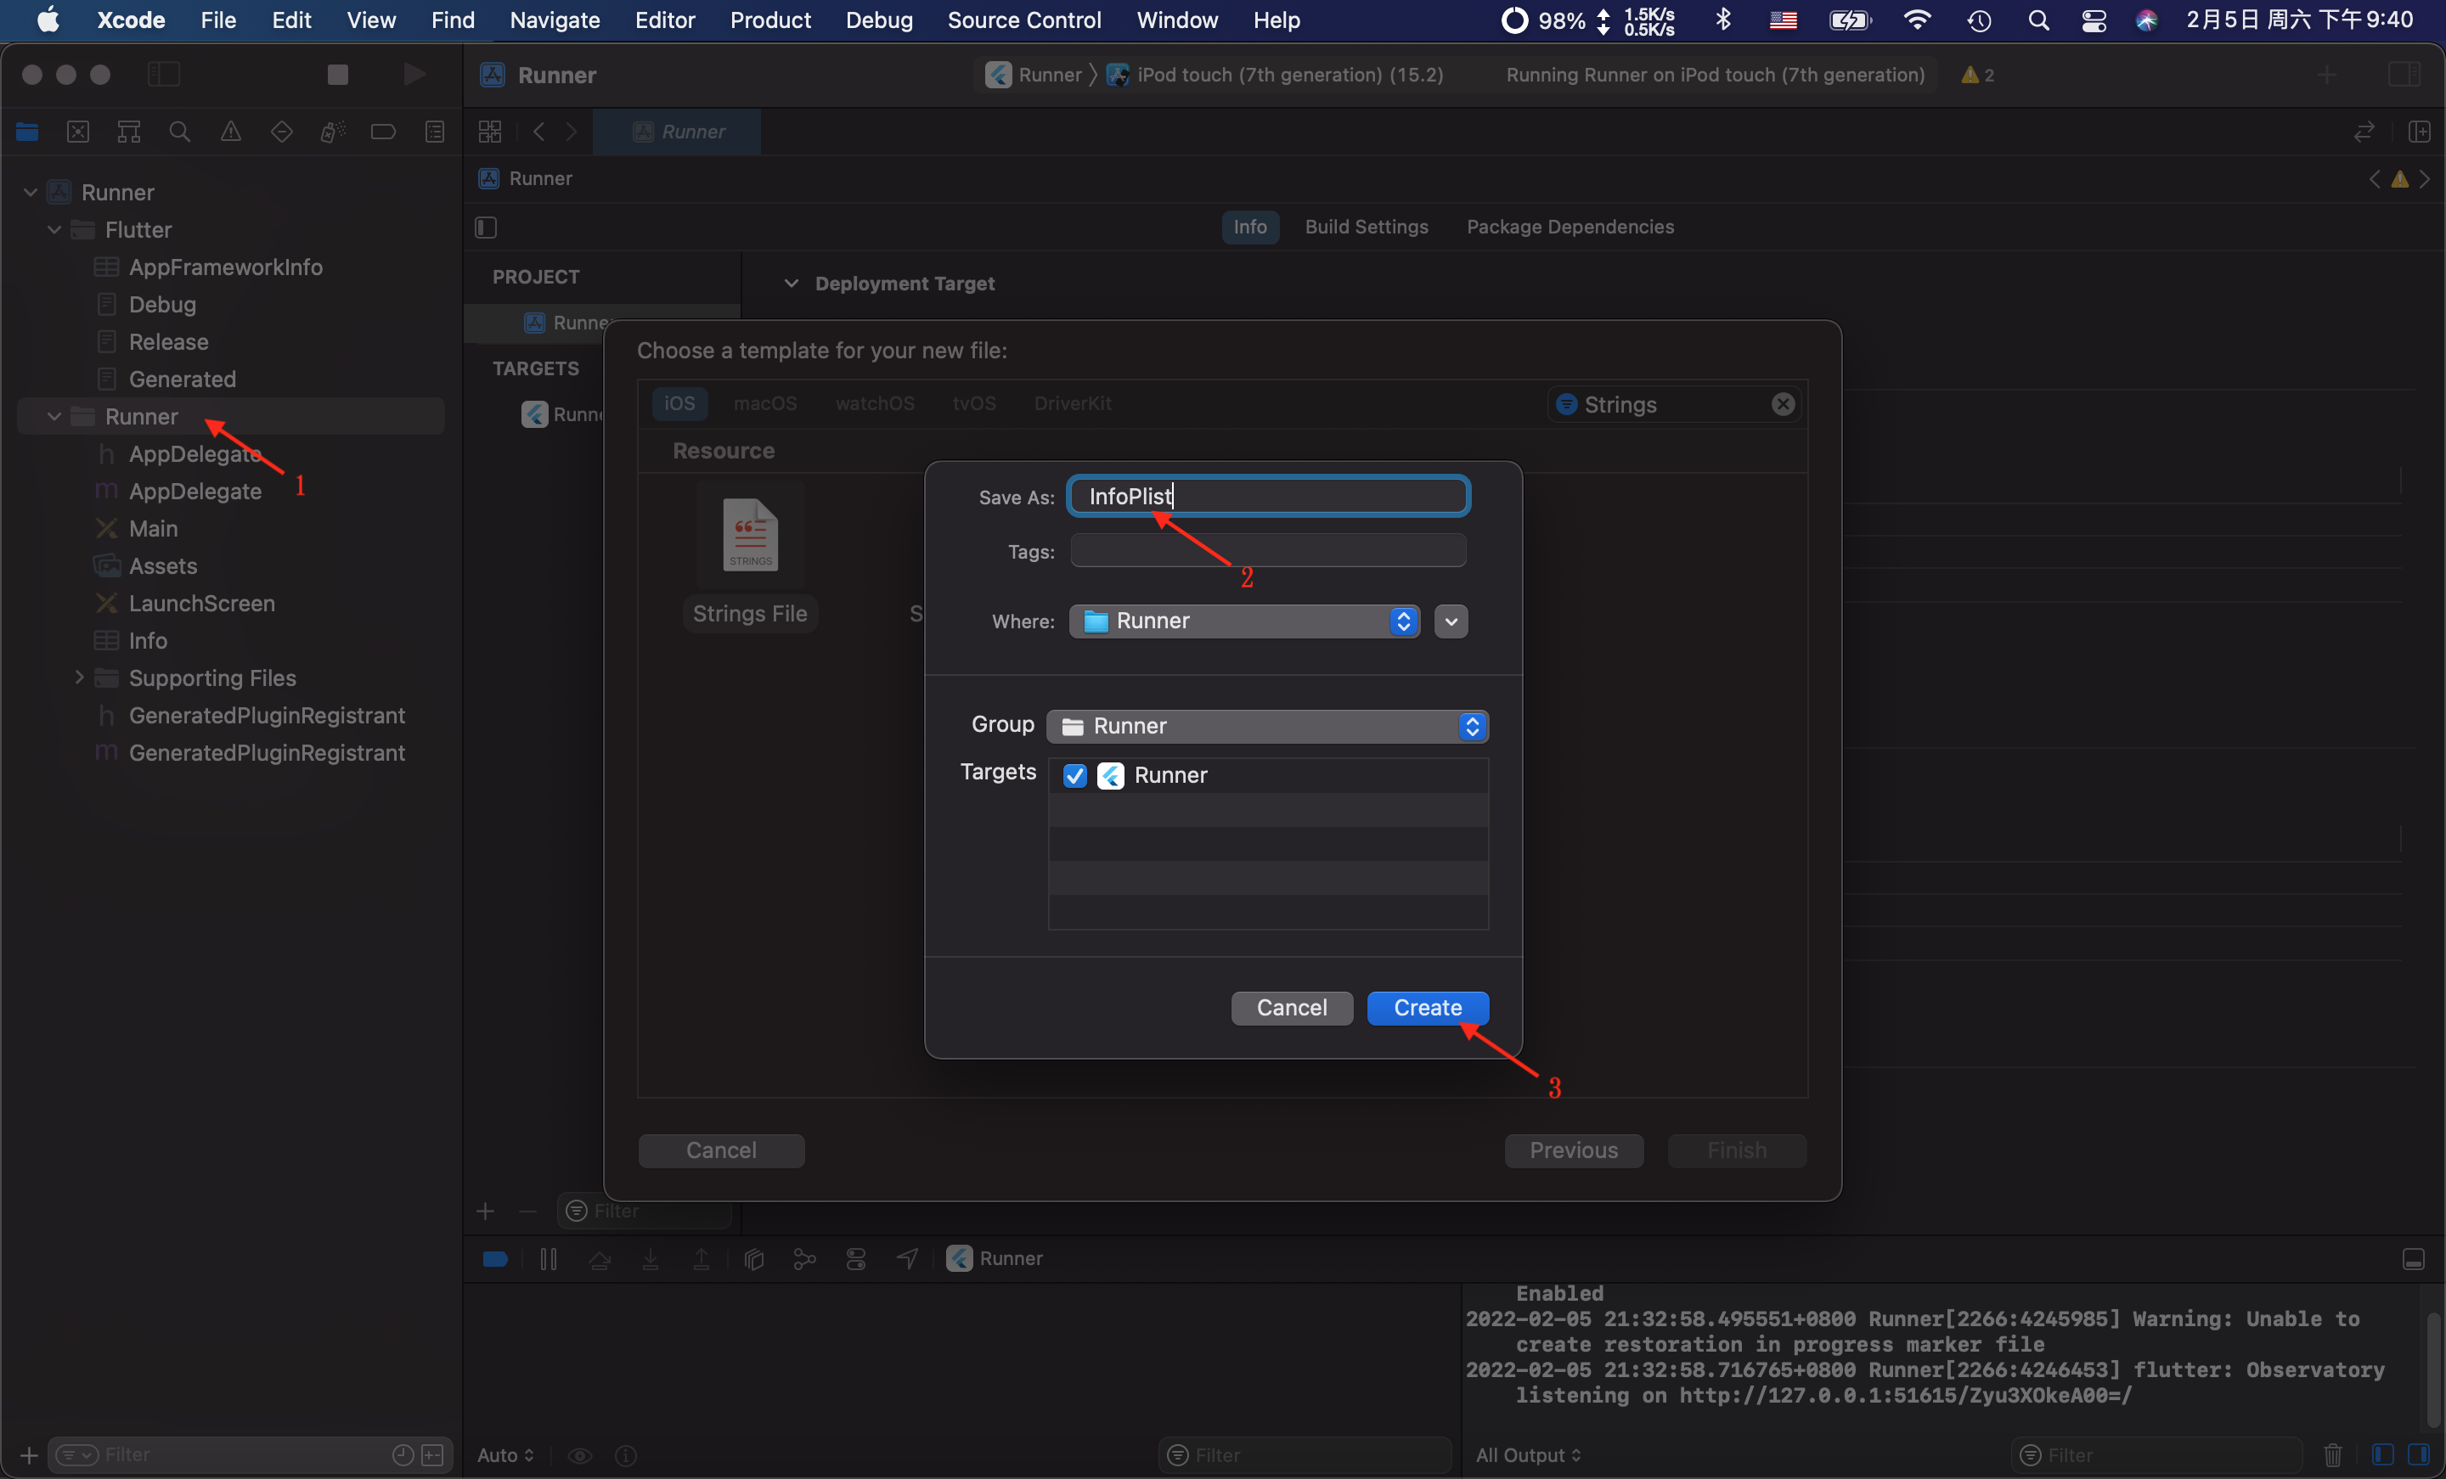
Task: Open the Breakpoint navigator icon
Action: (x=383, y=131)
